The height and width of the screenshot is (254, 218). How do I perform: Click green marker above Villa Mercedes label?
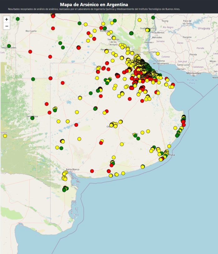coord(9,46)
